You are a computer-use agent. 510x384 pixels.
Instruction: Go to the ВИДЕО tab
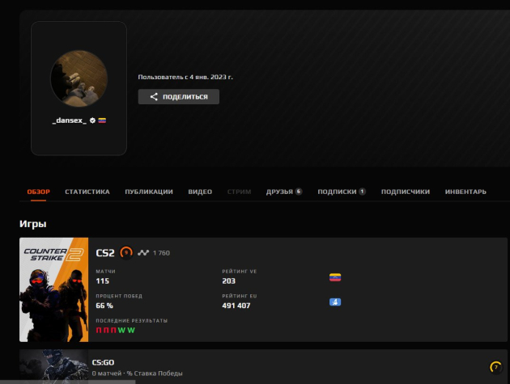(200, 192)
